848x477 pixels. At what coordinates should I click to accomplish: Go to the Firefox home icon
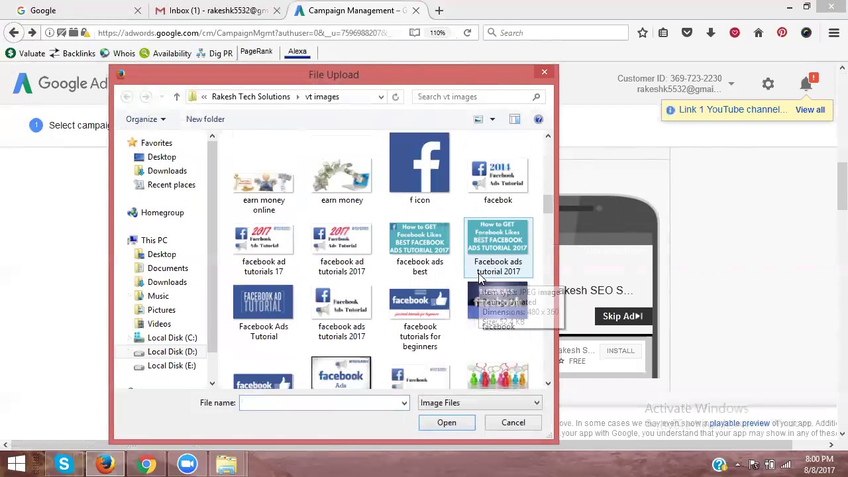click(759, 32)
